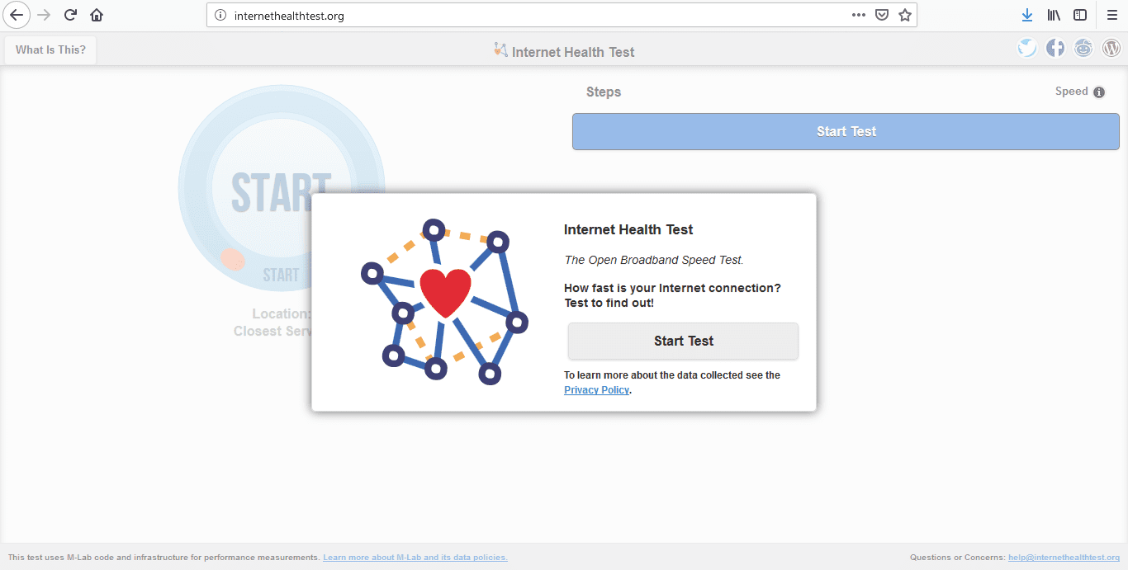Open the Library icon

point(1054,15)
